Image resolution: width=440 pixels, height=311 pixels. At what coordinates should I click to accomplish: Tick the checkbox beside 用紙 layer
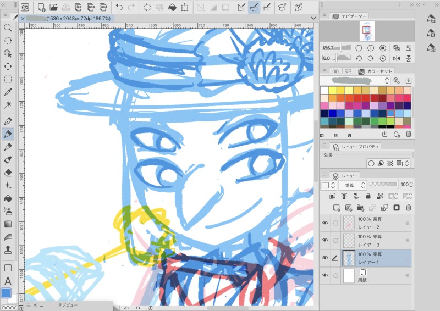pyautogui.click(x=335, y=276)
